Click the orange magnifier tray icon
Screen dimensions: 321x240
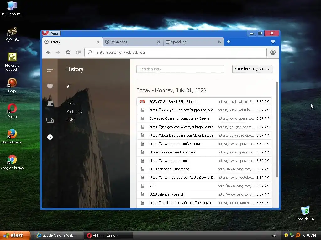click(298, 236)
